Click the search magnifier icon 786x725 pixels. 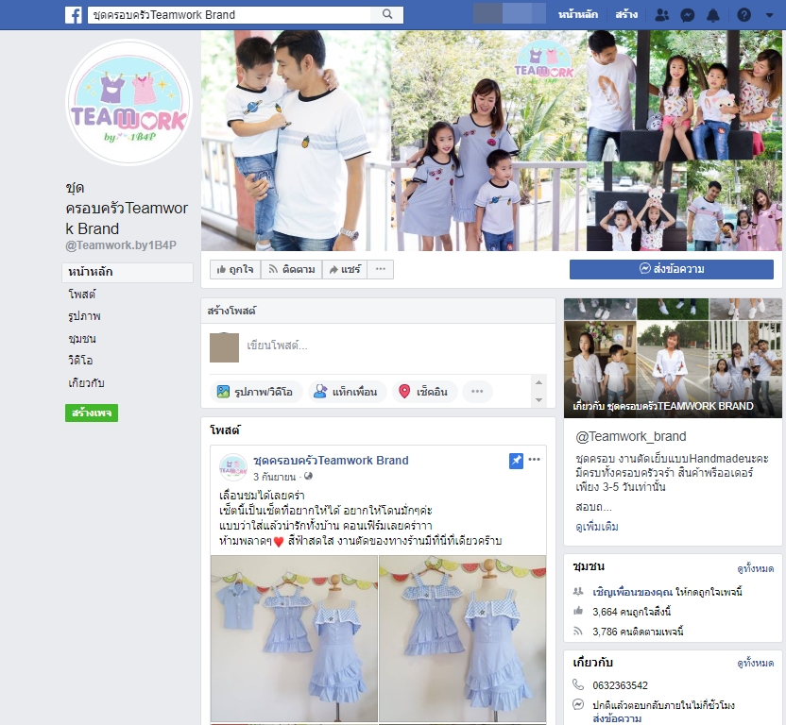tap(387, 15)
